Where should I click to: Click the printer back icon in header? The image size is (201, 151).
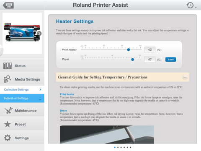8,5
